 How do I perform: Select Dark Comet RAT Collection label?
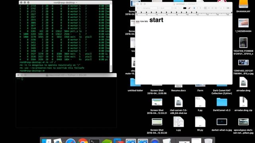pyautogui.click(x=222, y=92)
